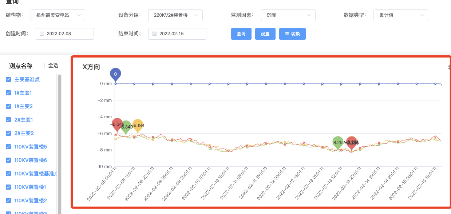
Task: Click the 查询 button
Action: tap(241, 34)
